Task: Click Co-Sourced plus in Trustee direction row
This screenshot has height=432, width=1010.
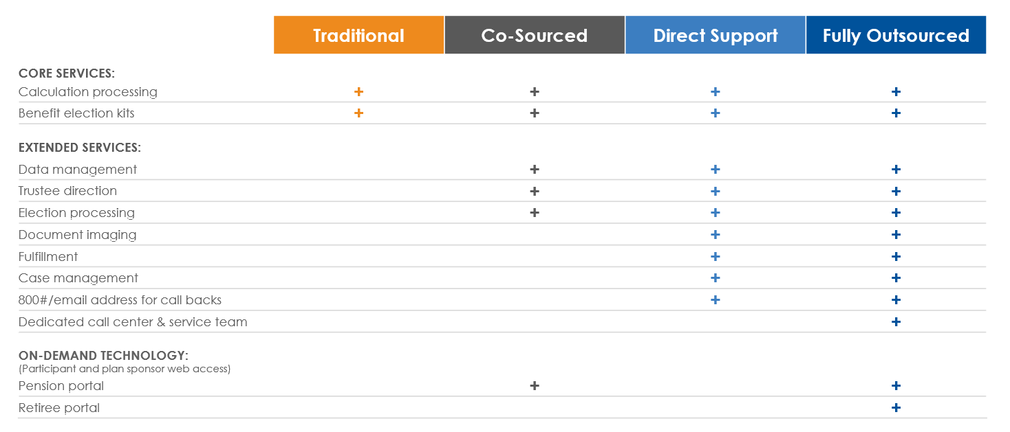Action: [535, 191]
